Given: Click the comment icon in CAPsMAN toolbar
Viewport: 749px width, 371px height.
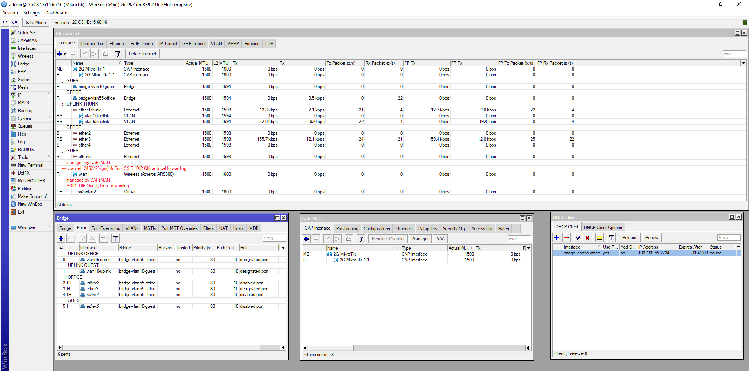Looking at the screenshot, I should pyautogui.click(x=349, y=239).
